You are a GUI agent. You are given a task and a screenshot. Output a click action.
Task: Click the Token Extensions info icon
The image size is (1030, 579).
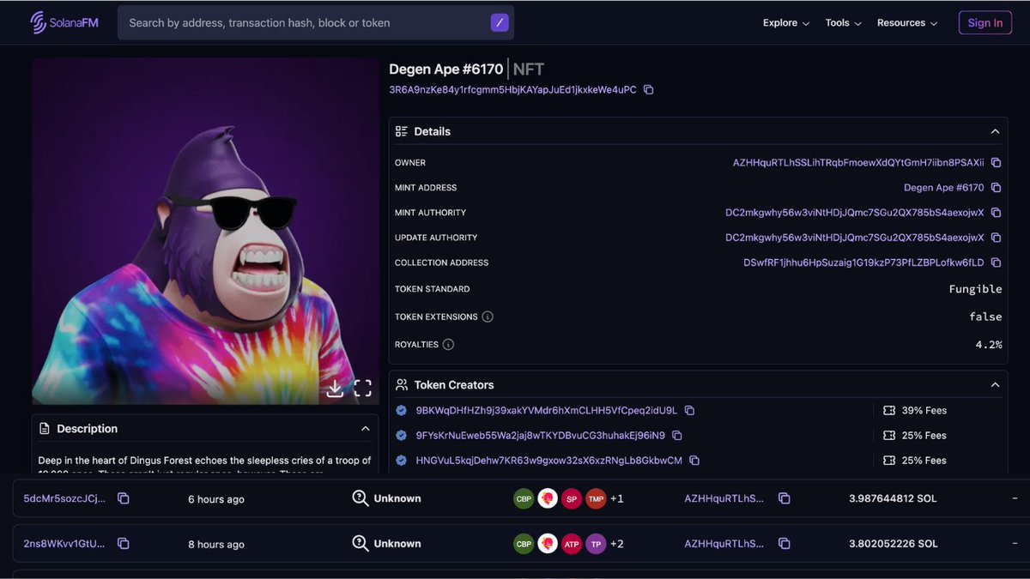tap(489, 317)
